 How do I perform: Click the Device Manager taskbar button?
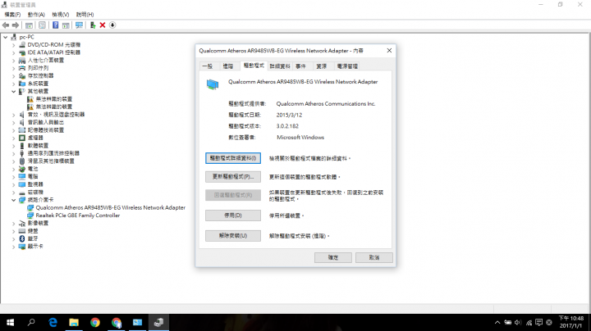pos(158,322)
